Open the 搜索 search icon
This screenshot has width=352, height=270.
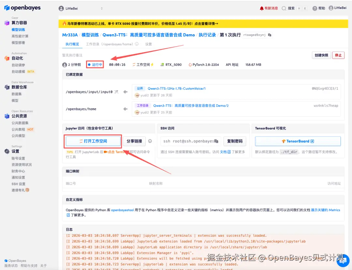pos(284,8)
